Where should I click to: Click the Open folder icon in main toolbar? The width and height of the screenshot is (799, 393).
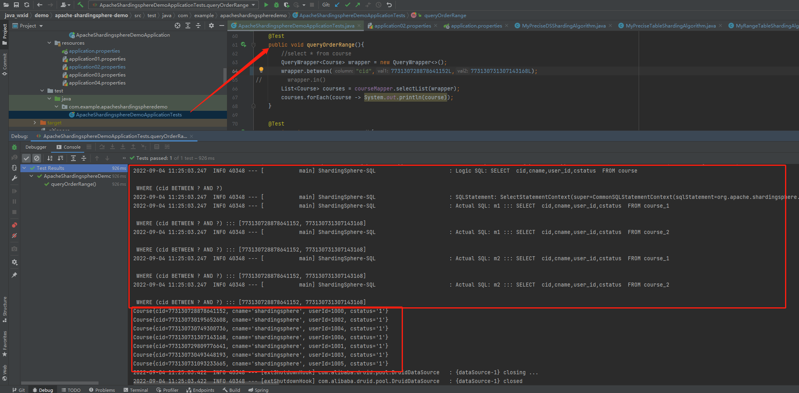tap(6, 5)
